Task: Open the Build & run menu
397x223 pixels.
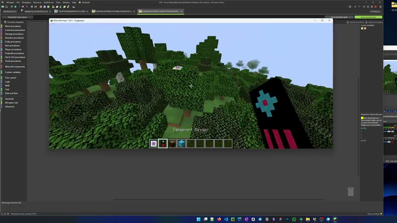Action: [49, 2]
